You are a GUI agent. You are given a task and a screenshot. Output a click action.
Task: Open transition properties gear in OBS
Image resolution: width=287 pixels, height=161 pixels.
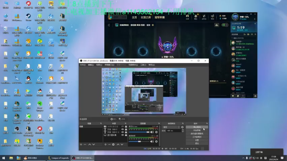pos(182,127)
